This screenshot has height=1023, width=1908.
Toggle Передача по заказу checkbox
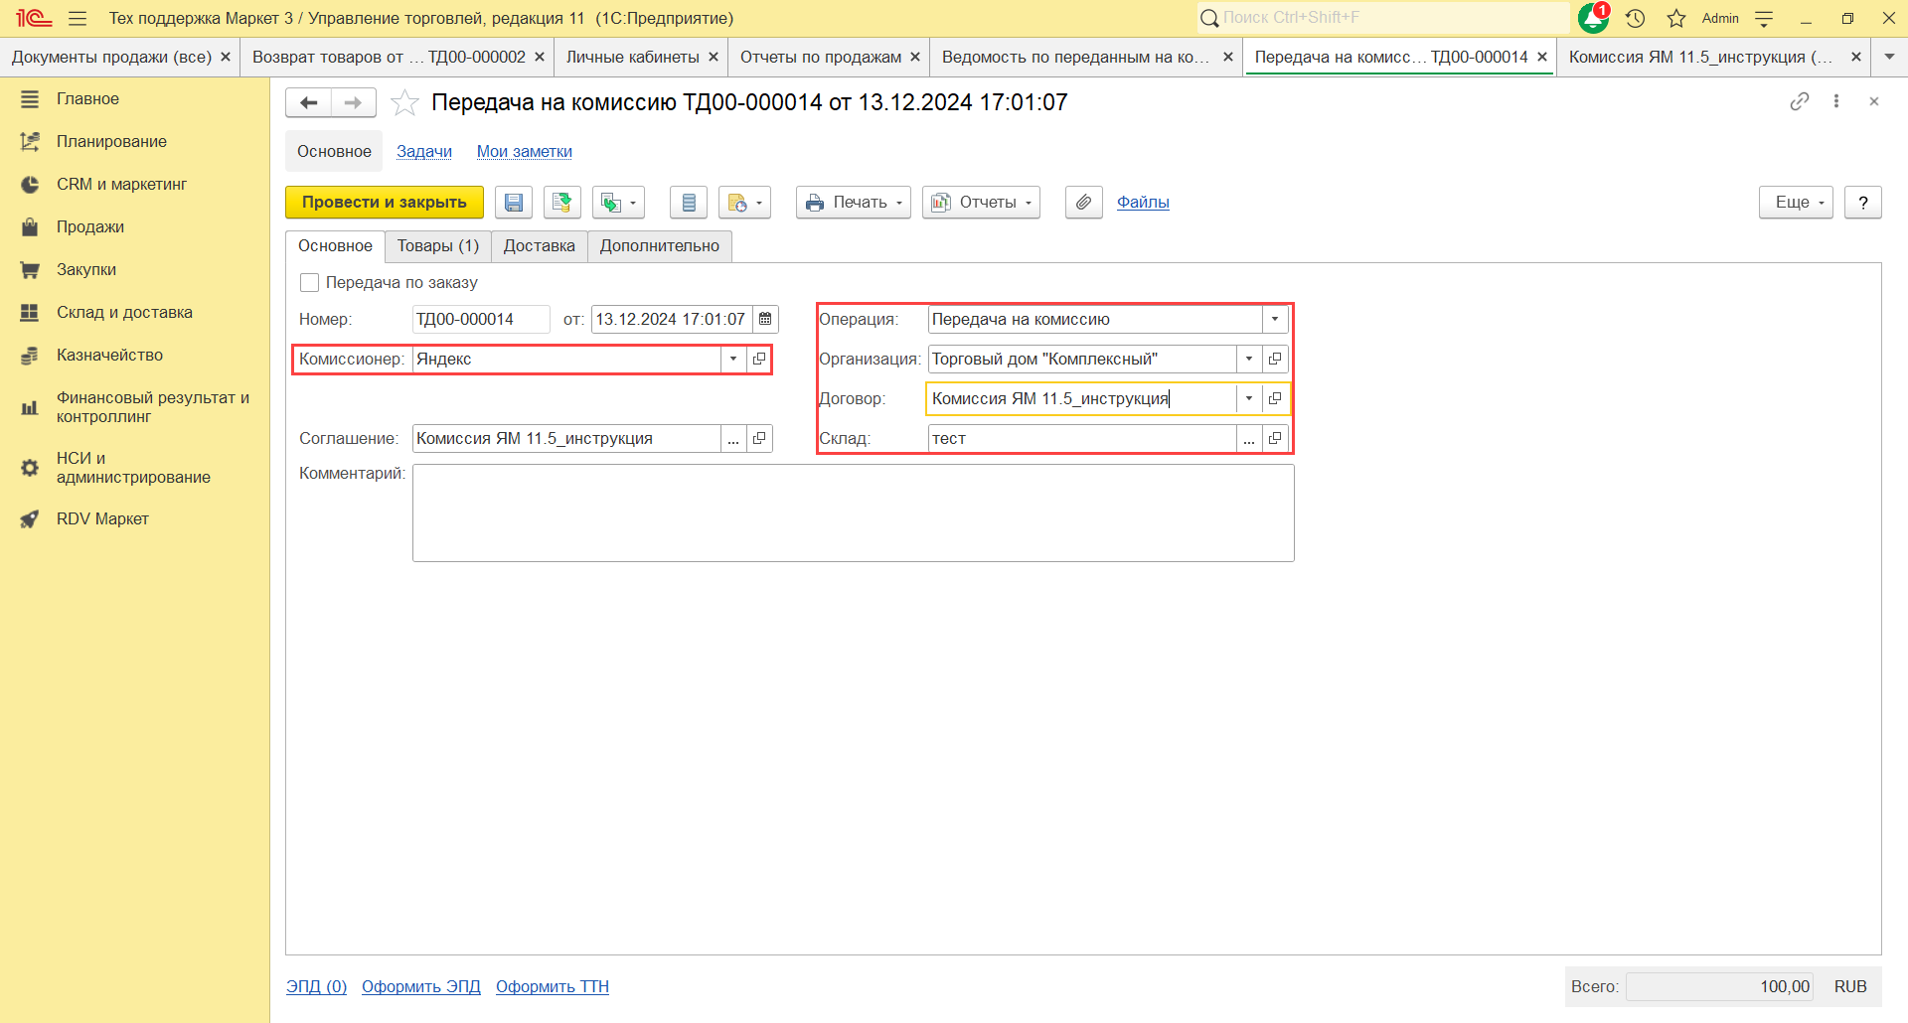coord(309,283)
